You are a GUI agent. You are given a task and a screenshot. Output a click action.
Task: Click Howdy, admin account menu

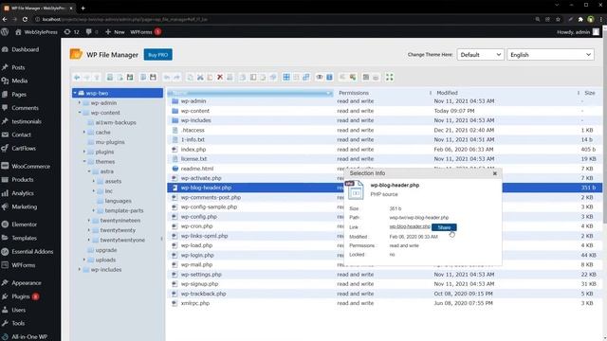(x=578, y=32)
